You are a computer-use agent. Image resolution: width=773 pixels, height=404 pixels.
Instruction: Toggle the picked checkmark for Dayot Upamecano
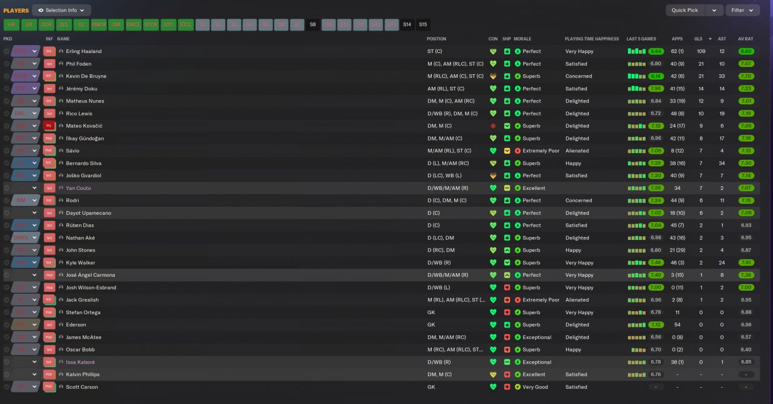[x=7, y=213]
